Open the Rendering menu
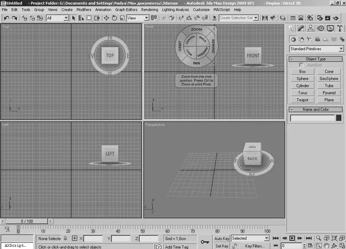The image size is (346, 249). pos(150,9)
